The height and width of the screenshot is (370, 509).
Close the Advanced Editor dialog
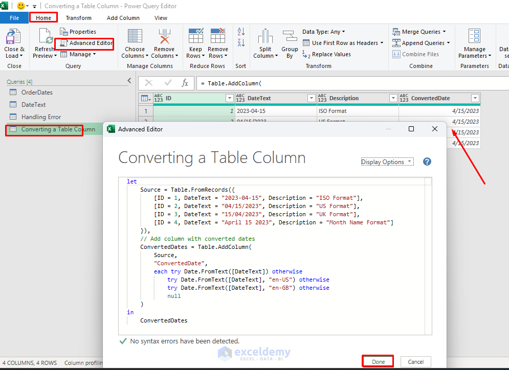point(435,129)
